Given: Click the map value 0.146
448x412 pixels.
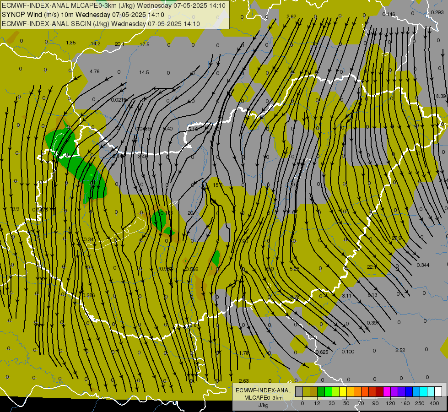Looking at the screenshot, I should 389,14.
